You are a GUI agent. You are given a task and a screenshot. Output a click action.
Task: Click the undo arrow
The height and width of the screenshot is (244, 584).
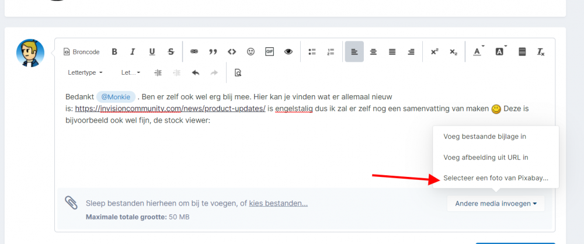point(196,73)
